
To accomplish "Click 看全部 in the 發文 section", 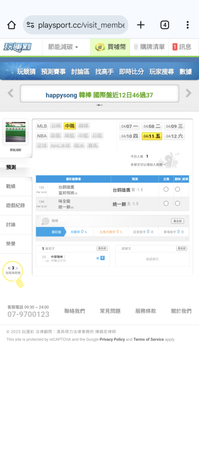I will [x=102, y=248].
